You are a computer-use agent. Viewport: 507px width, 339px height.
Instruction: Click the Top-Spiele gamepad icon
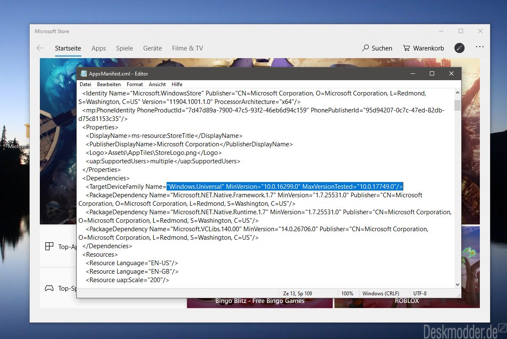[49, 288]
